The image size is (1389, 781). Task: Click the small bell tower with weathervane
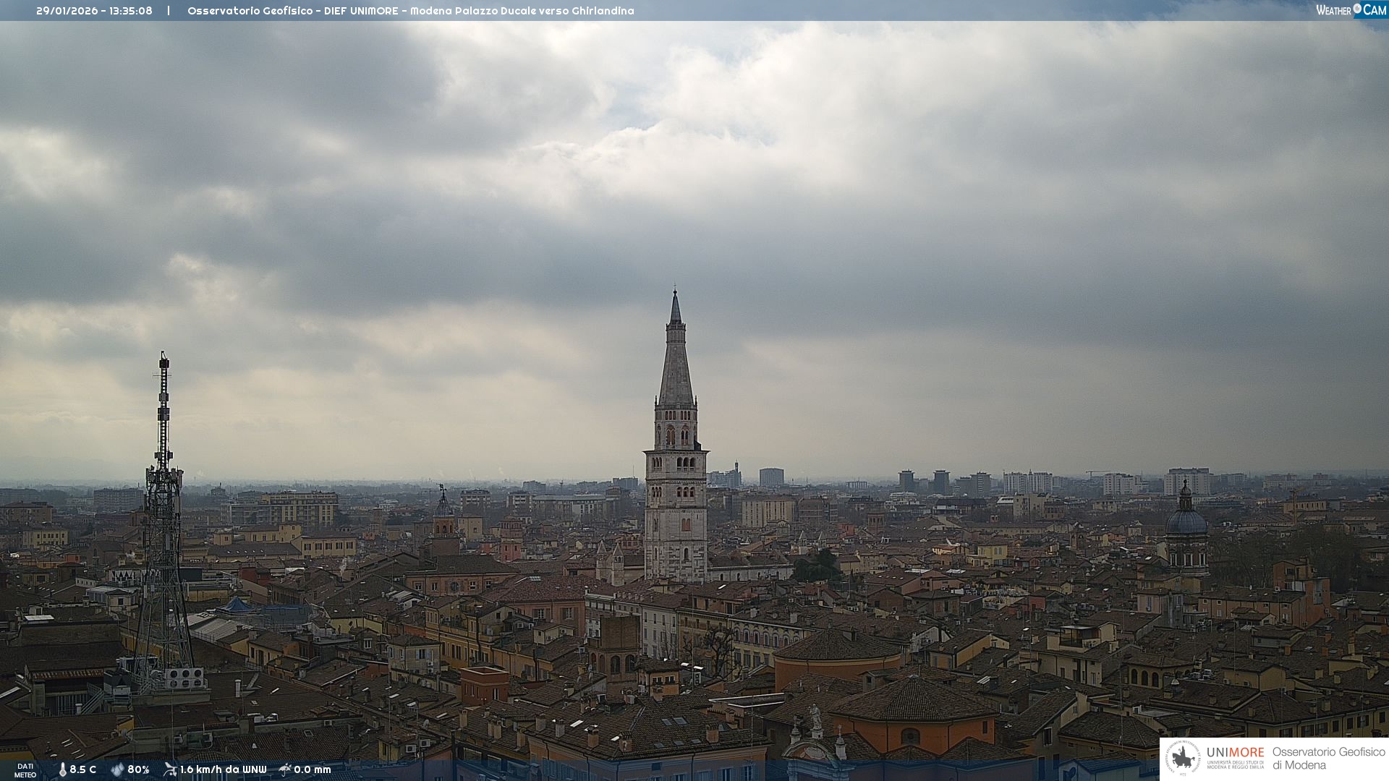click(443, 513)
